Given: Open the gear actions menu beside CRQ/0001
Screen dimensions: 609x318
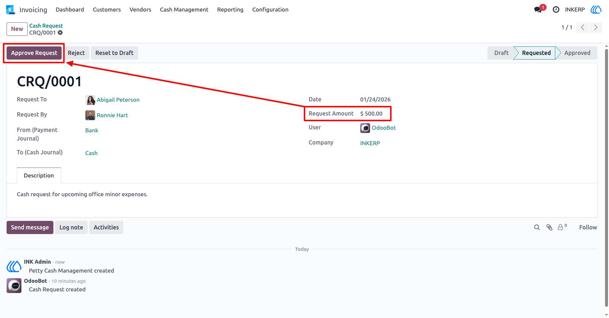Looking at the screenshot, I should click(60, 33).
